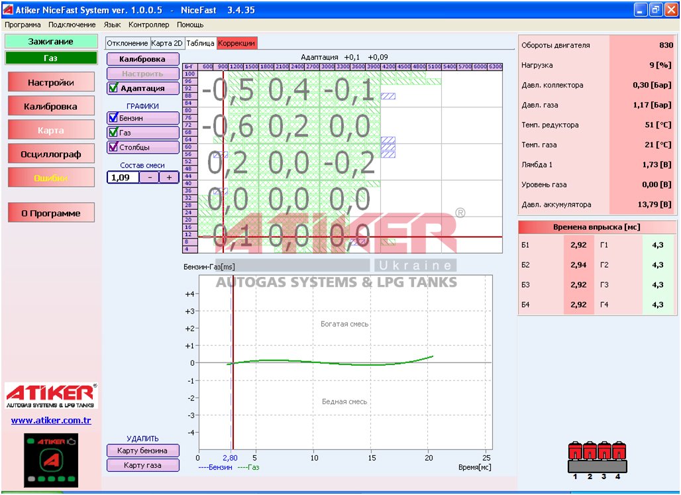Image resolution: width=681 pixels, height=495 pixels.
Task: Toggle the Адаптация checkbox
Action: point(113,87)
